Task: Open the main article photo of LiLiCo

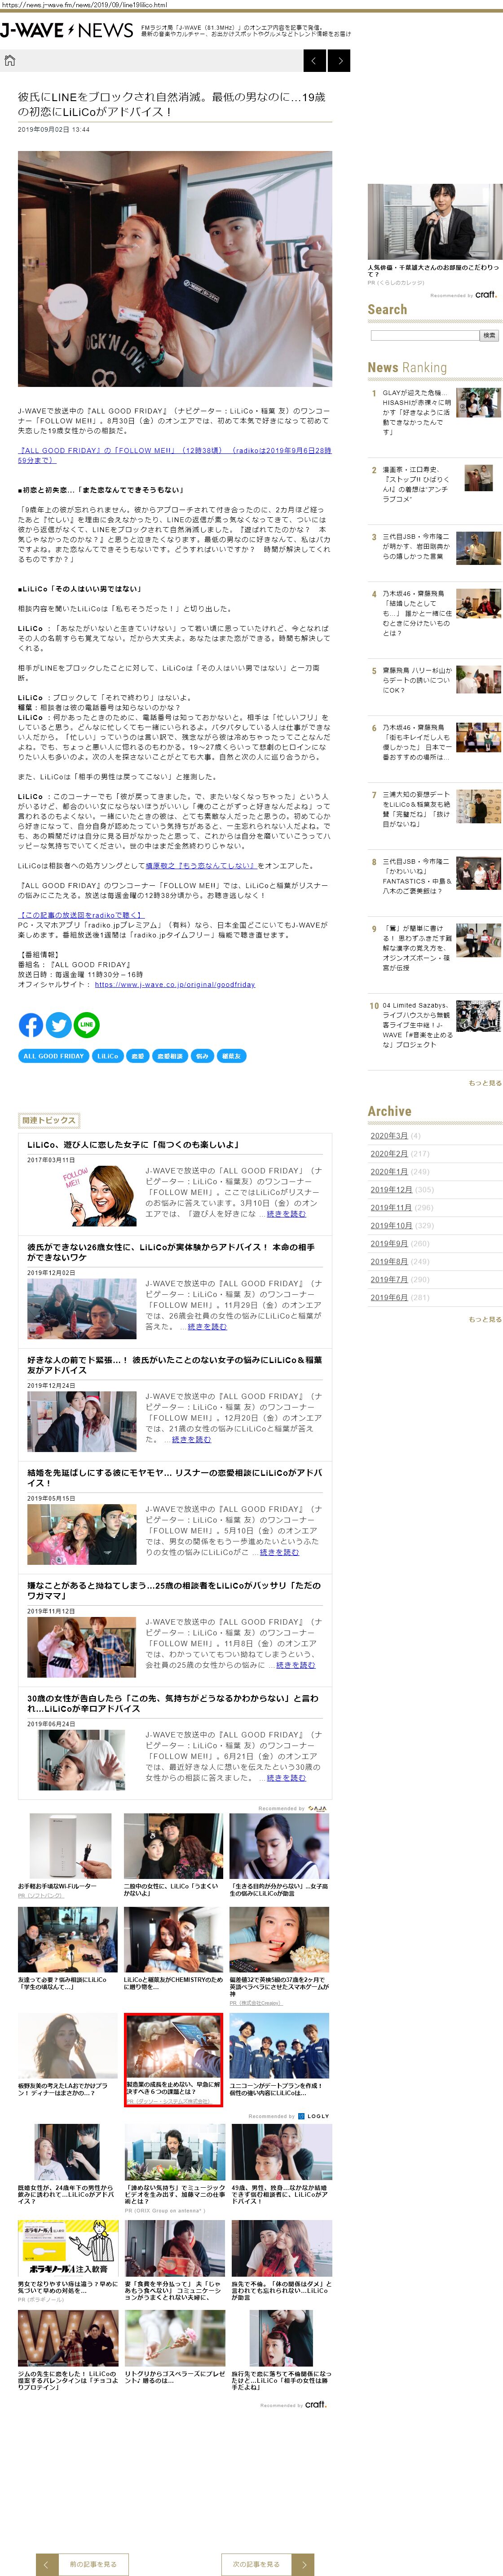Action: click(175, 269)
